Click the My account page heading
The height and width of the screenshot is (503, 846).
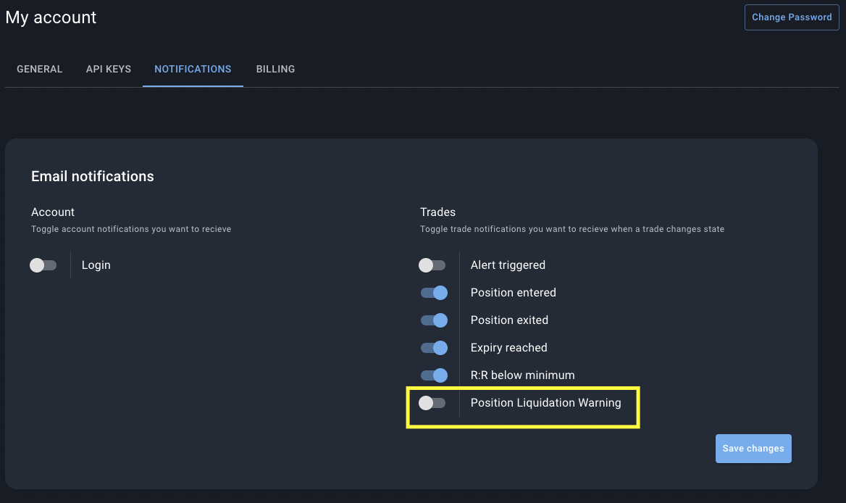(x=51, y=17)
